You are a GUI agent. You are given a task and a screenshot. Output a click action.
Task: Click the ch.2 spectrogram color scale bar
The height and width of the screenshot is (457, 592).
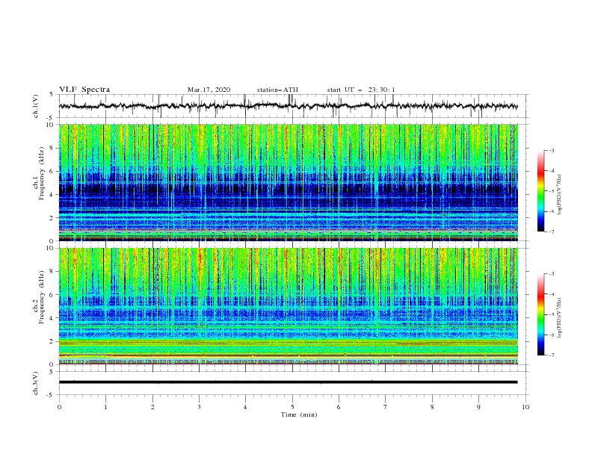540,314
